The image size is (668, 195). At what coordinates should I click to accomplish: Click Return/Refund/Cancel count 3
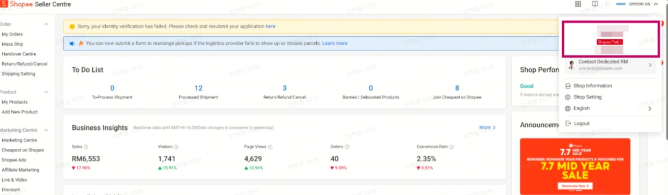click(x=285, y=88)
